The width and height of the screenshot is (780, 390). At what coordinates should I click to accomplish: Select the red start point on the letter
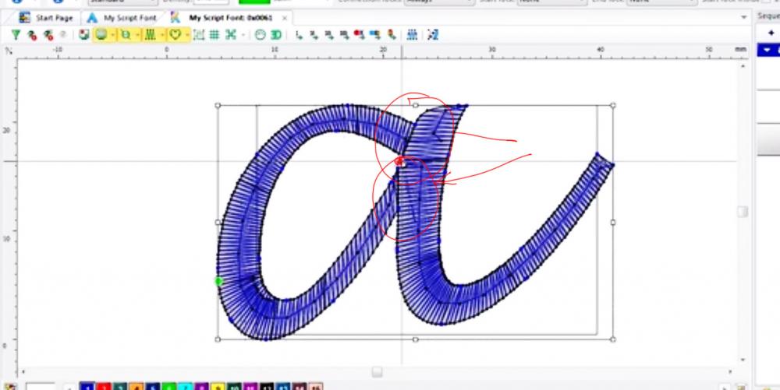pyautogui.click(x=399, y=161)
